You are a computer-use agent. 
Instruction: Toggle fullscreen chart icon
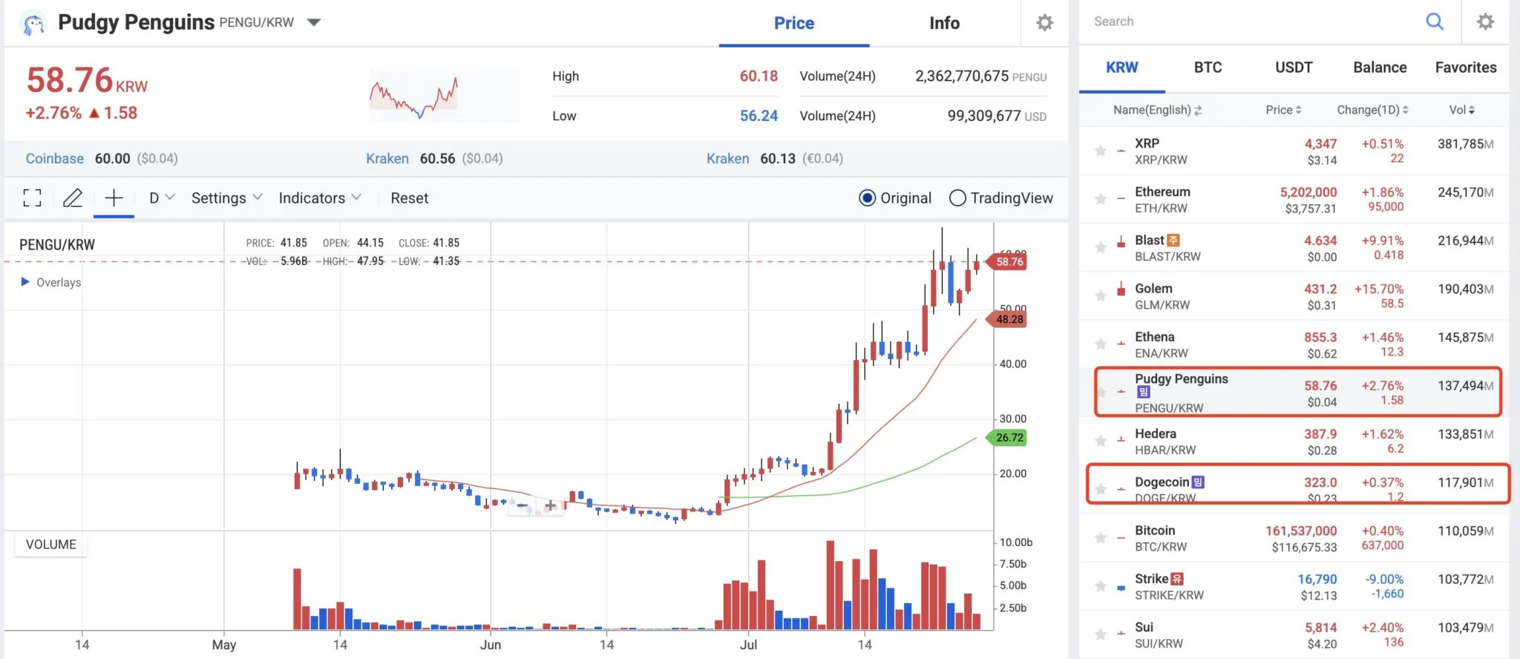(32, 197)
